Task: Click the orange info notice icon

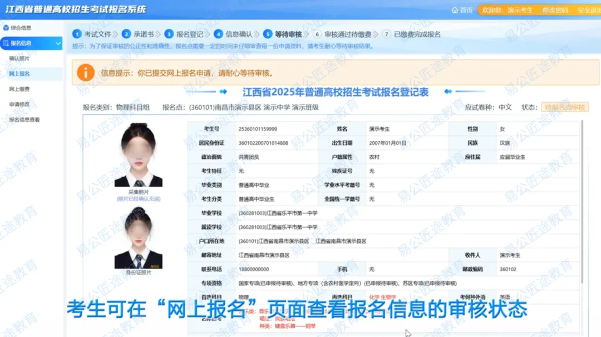Action: coord(86,72)
